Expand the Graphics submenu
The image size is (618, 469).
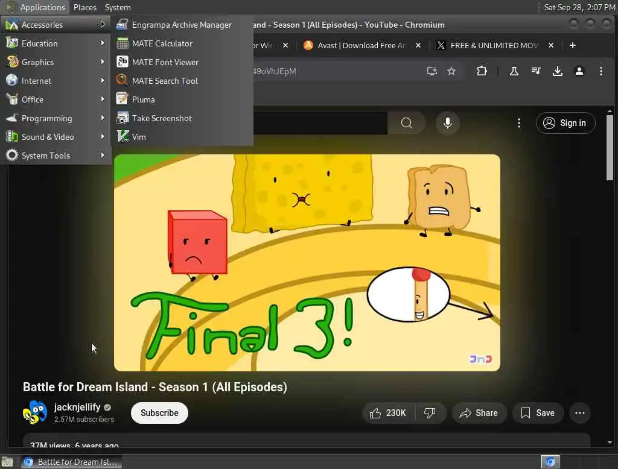[55, 62]
